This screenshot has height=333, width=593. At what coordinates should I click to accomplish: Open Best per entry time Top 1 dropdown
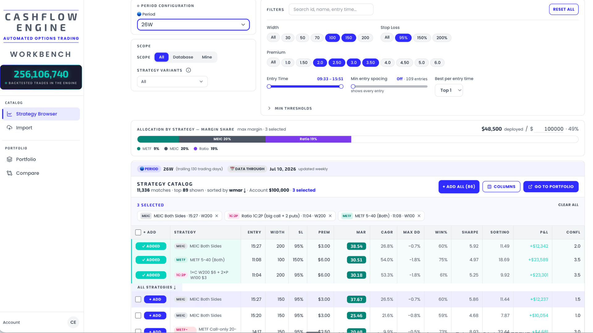(x=449, y=90)
